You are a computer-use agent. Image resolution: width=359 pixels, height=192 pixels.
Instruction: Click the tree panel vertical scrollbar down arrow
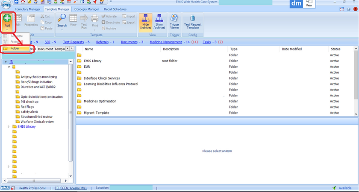click(x=71, y=176)
